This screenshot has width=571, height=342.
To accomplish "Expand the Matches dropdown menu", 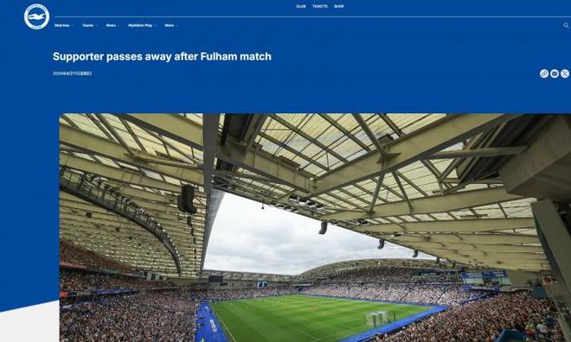I will tap(64, 25).
